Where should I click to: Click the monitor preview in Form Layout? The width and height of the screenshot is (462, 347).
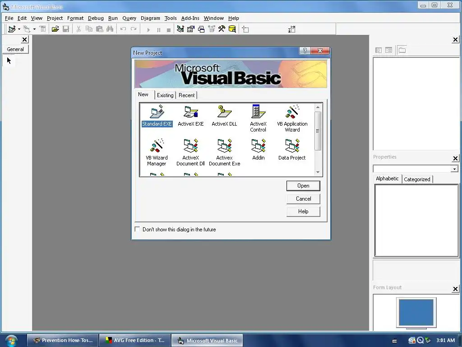click(416, 313)
